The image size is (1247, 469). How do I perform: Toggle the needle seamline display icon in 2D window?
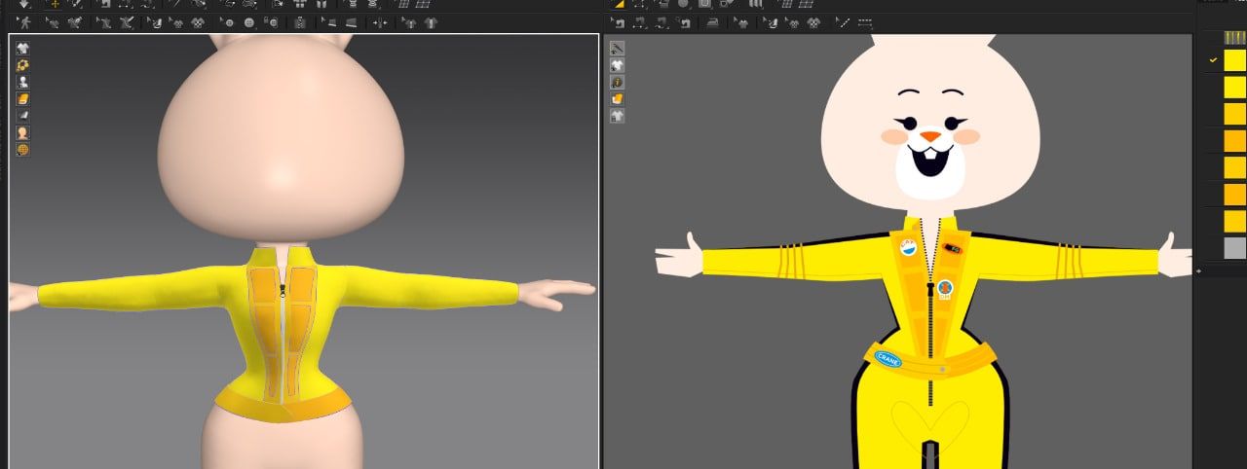click(617, 49)
